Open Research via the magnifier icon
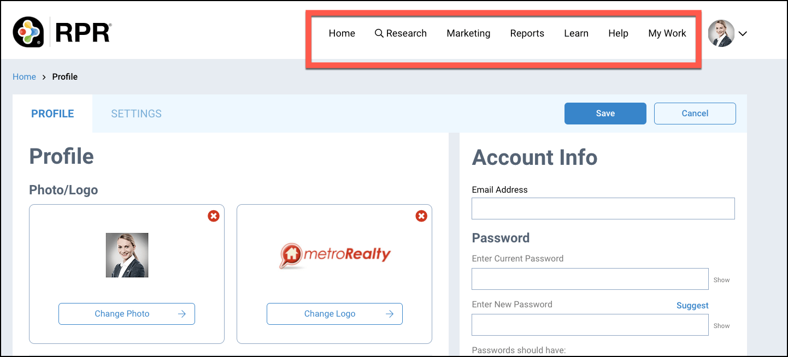 (379, 33)
